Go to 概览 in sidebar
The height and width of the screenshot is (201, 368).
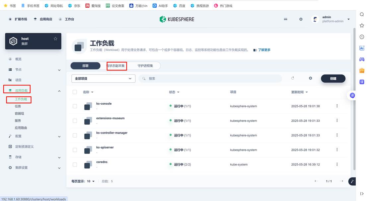18,59
